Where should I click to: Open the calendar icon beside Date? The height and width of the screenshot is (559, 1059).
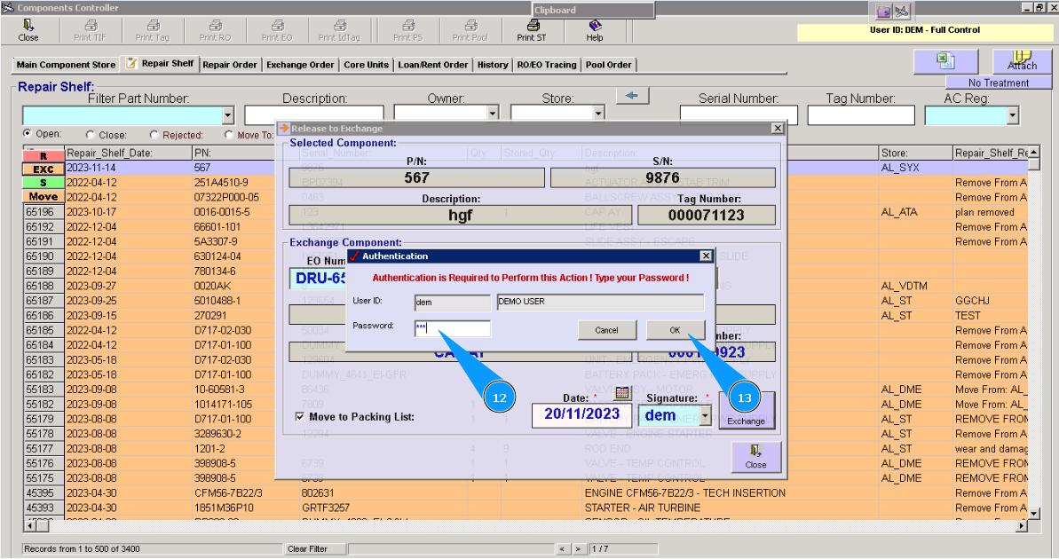[622, 392]
